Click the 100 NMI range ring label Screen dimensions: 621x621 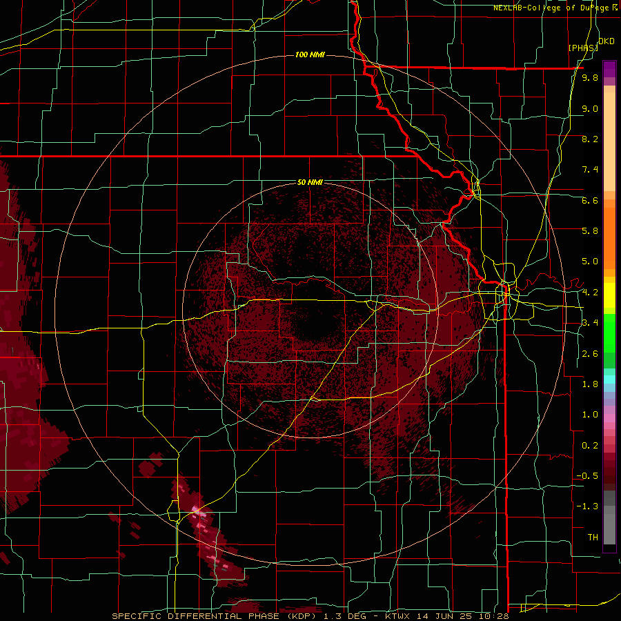[x=310, y=55]
